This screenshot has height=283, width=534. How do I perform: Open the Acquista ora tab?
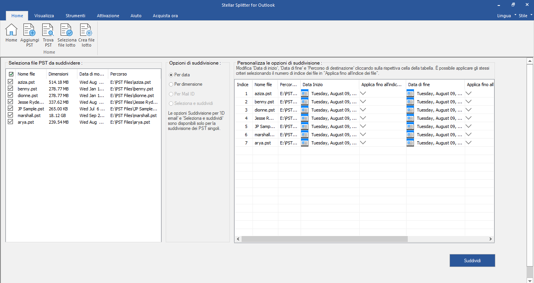pos(165,16)
